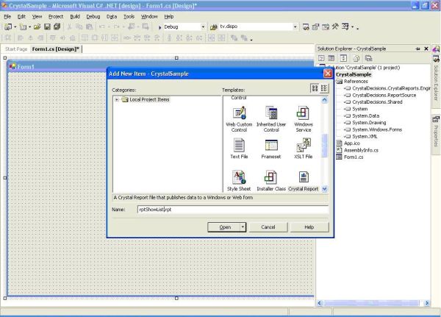Select CrystalDecisions.Shared reference

coord(377,102)
